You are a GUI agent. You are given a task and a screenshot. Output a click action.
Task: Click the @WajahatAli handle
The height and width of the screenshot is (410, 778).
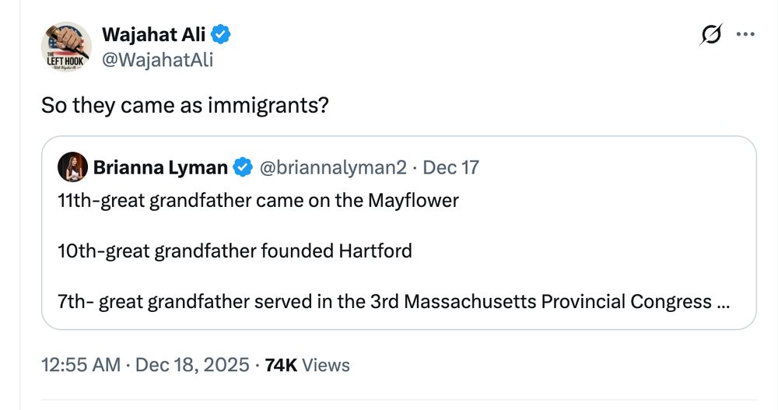(x=157, y=59)
